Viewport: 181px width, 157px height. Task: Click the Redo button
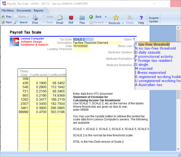pos(48,22)
